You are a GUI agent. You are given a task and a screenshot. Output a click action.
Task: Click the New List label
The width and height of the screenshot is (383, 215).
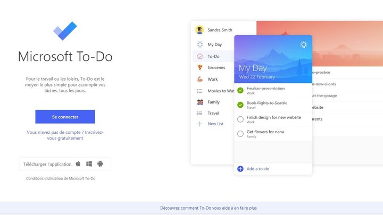click(x=215, y=124)
